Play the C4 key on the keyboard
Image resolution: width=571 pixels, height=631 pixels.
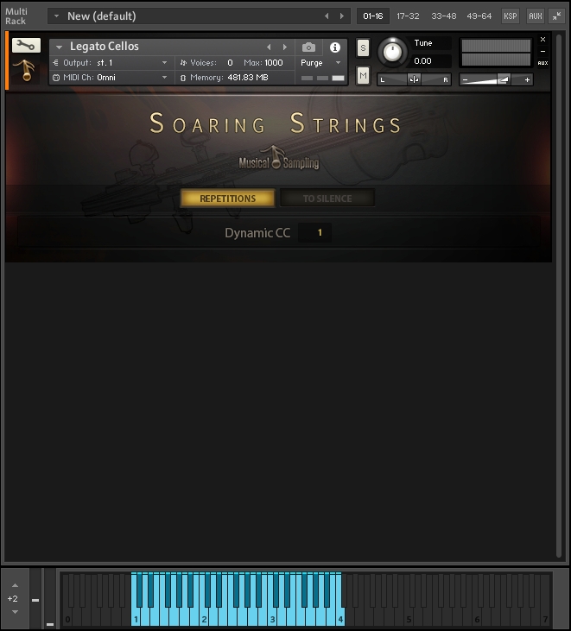(339, 618)
